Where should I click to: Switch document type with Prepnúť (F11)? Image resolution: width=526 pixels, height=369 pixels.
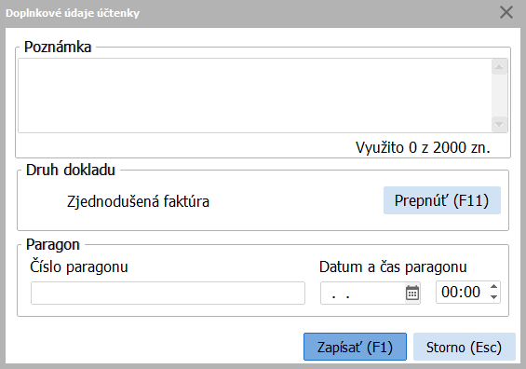click(x=442, y=200)
